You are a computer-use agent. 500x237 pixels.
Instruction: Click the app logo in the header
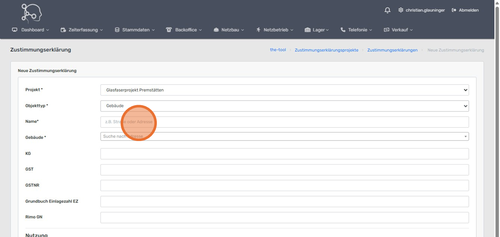click(x=31, y=13)
